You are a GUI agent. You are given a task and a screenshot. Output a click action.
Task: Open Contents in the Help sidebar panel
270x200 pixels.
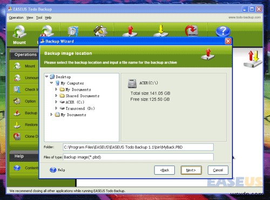pos(24,168)
